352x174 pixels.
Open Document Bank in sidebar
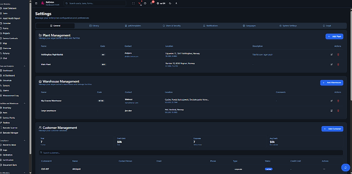10,165
